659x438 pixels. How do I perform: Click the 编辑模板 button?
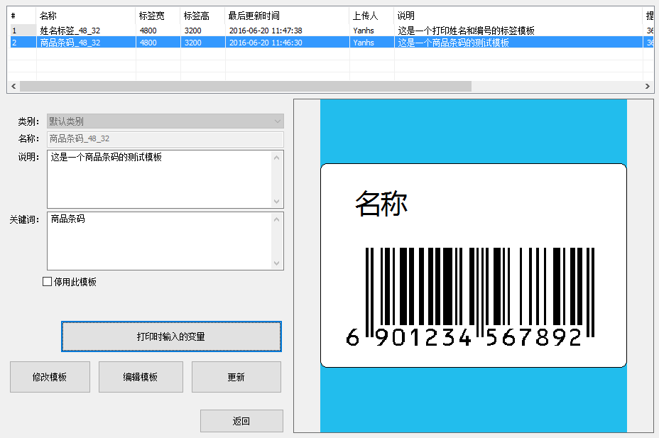coord(141,377)
